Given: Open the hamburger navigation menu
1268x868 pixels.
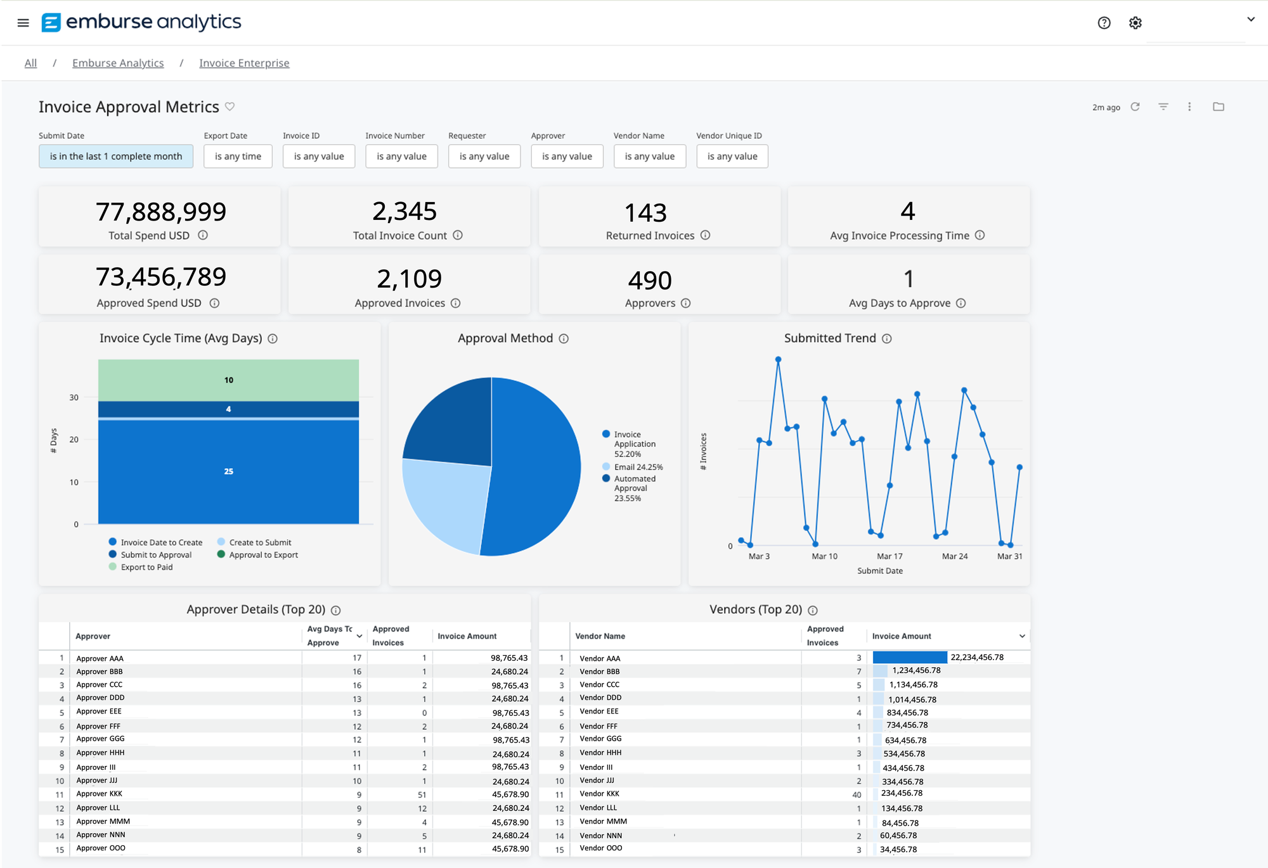Looking at the screenshot, I should coord(23,22).
